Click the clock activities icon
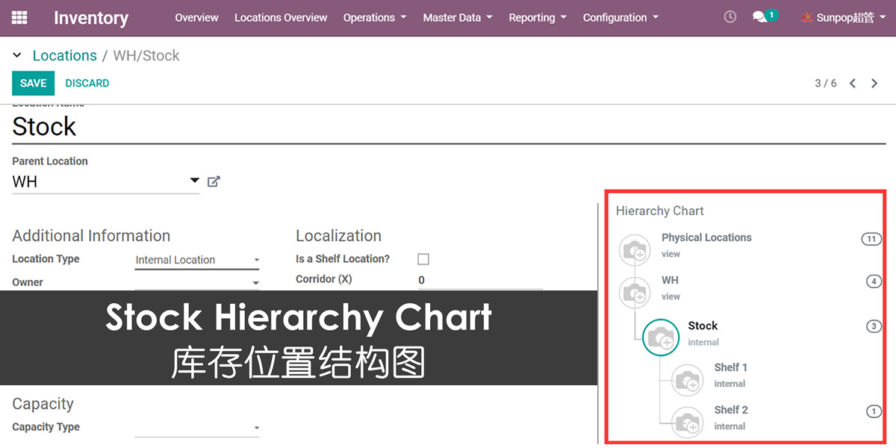The height and width of the screenshot is (448, 896). pyautogui.click(x=730, y=17)
